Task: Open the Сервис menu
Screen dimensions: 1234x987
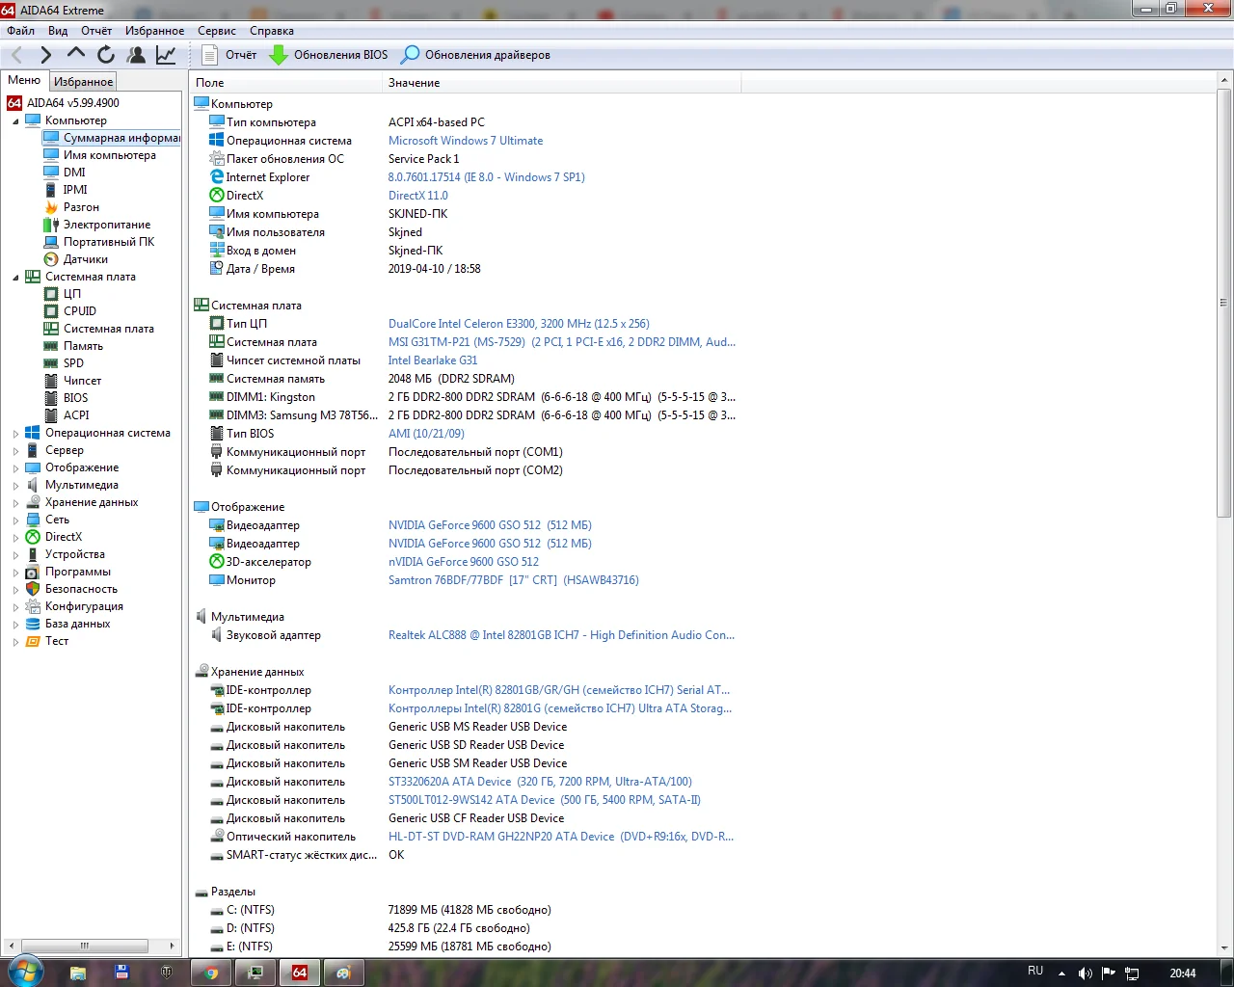Action: click(x=217, y=31)
